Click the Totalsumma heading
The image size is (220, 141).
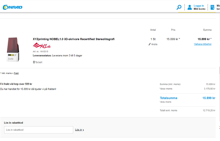pyautogui.click(x=168, y=98)
